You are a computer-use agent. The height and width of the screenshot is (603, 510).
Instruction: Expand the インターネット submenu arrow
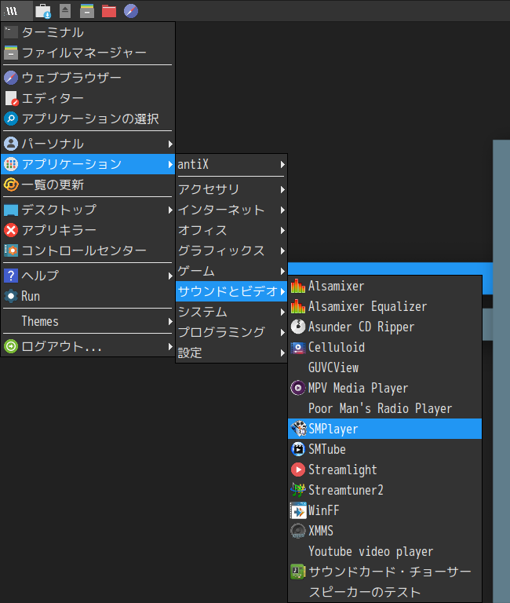(282, 210)
